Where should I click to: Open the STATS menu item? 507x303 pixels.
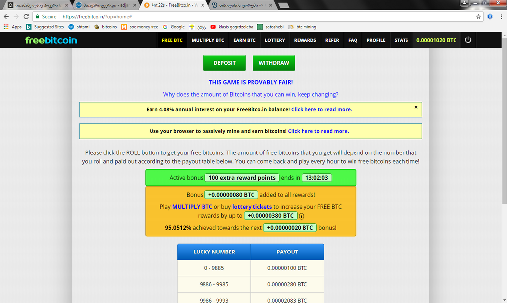pyautogui.click(x=401, y=40)
